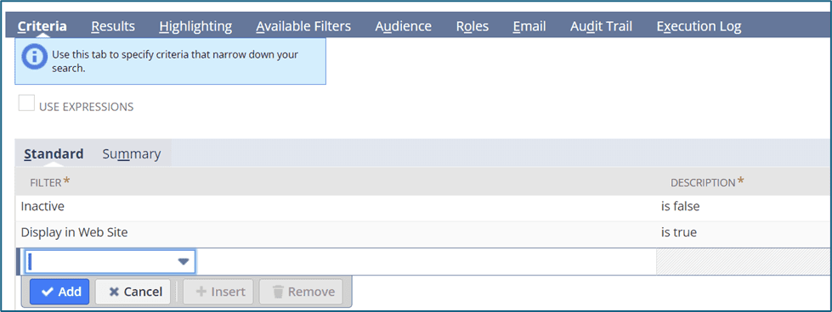Click the Insert button

pos(218,292)
